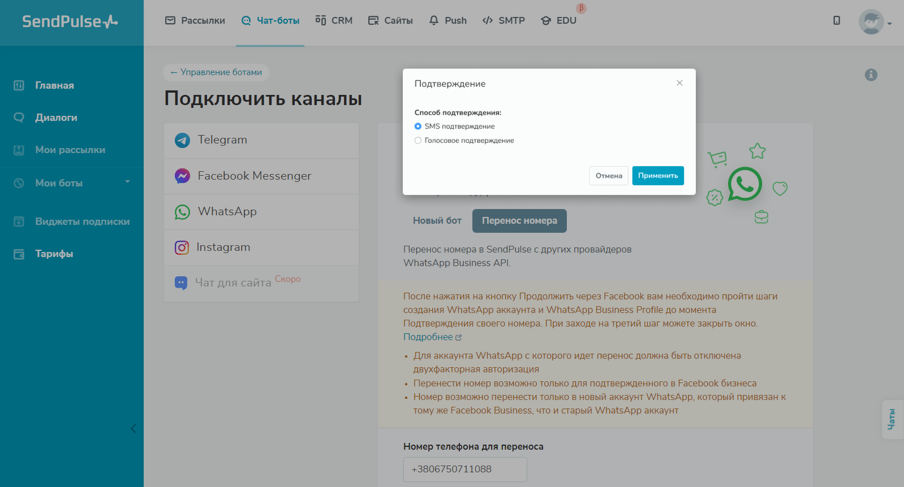
Task: Click the Telegram channel icon
Action: coord(182,140)
